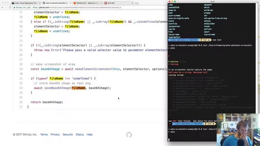
Task: Click the terminal path prompt segment above npm test
Action: tap(184, 40)
